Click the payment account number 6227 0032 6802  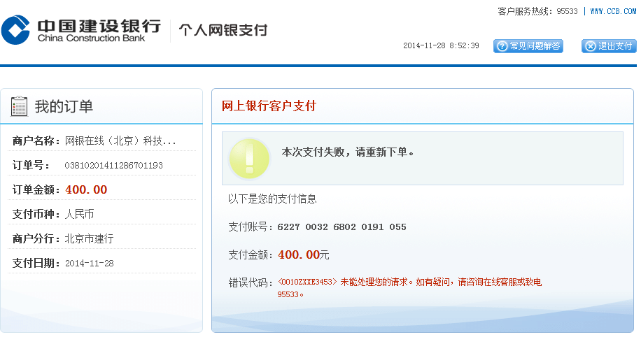pos(341,227)
